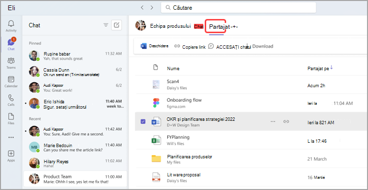
Task: Open more options for the OKR file
Action: pos(273,121)
